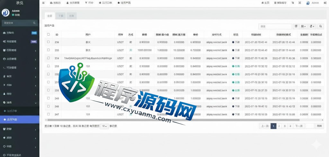
Task: Go to page 3 in pagination
Action: pos(285,126)
